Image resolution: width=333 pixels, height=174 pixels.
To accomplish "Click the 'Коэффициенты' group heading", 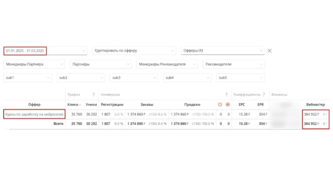I will (247, 95).
